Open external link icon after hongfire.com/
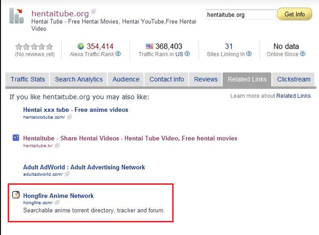Viewport: 319px width, 235px height. click(57, 202)
